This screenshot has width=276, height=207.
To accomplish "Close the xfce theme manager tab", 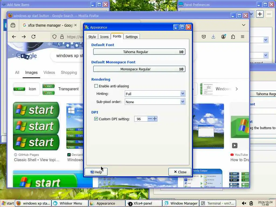I will point(75,25).
